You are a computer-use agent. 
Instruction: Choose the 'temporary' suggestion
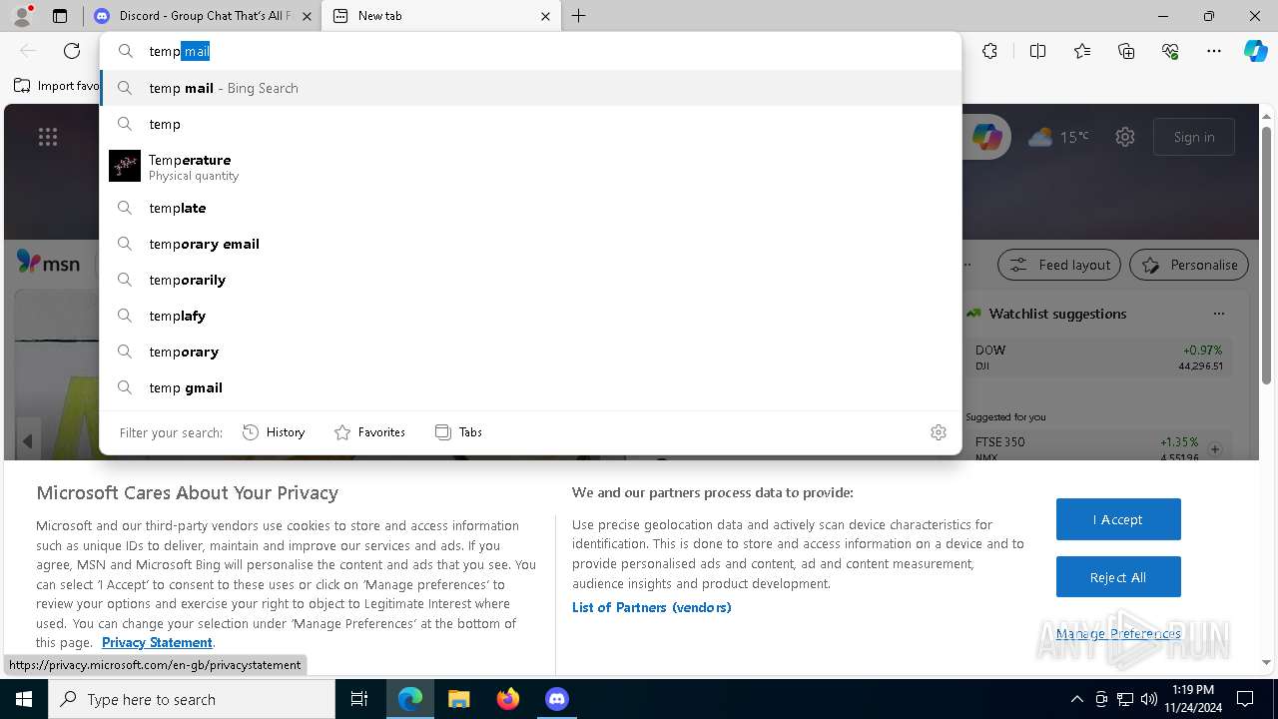point(530,352)
